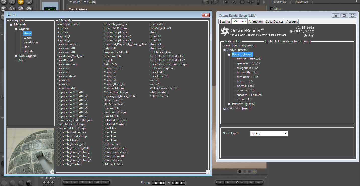Go to previous keyframe
Screen dimensions: 360x186
tap(220, 182)
